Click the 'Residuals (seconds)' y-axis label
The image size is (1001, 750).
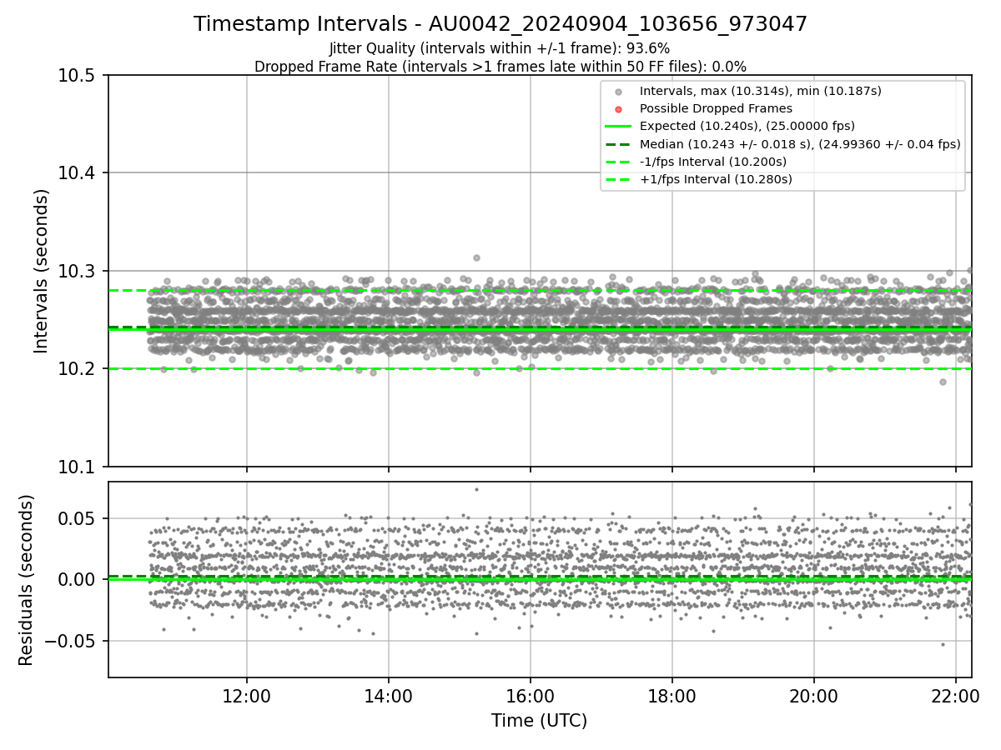point(26,580)
